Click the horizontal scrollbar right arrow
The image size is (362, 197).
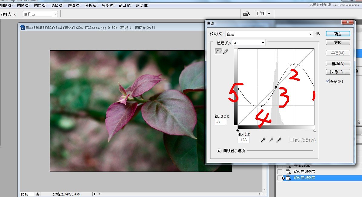(260, 194)
